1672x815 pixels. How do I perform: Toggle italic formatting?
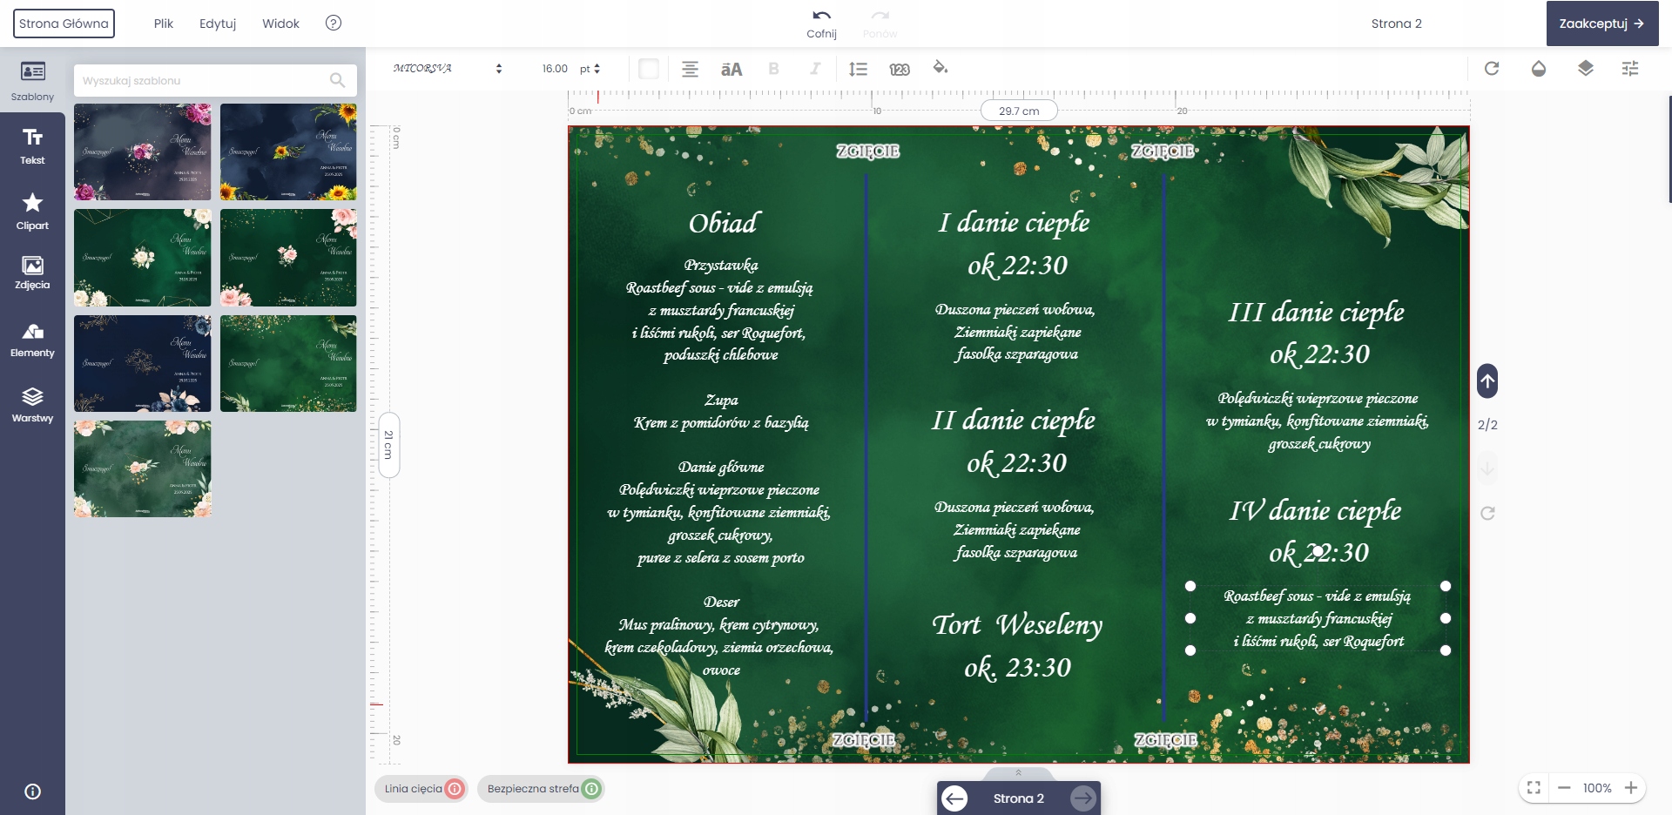[815, 69]
